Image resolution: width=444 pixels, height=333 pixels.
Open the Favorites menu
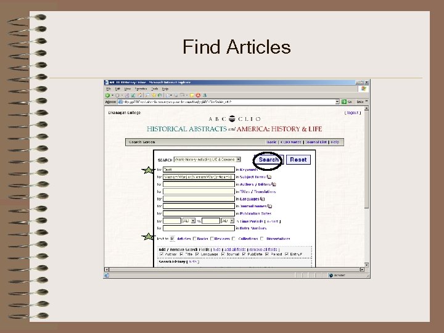(x=141, y=89)
